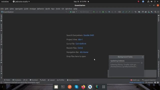Open SDK Manager icon

[x=152, y=12]
